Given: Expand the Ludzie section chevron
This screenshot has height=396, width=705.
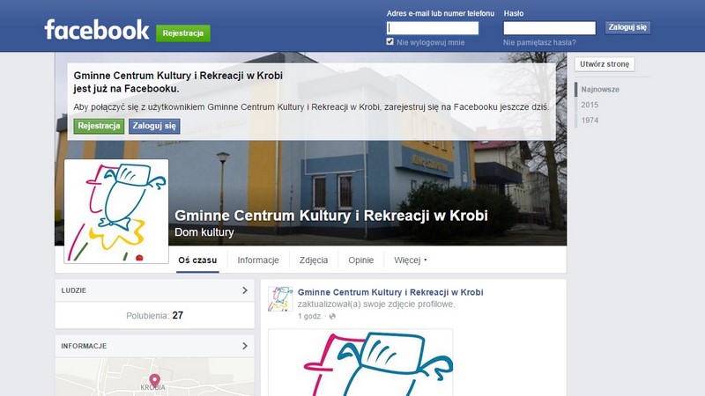Looking at the screenshot, I should [x=245, y=290].
